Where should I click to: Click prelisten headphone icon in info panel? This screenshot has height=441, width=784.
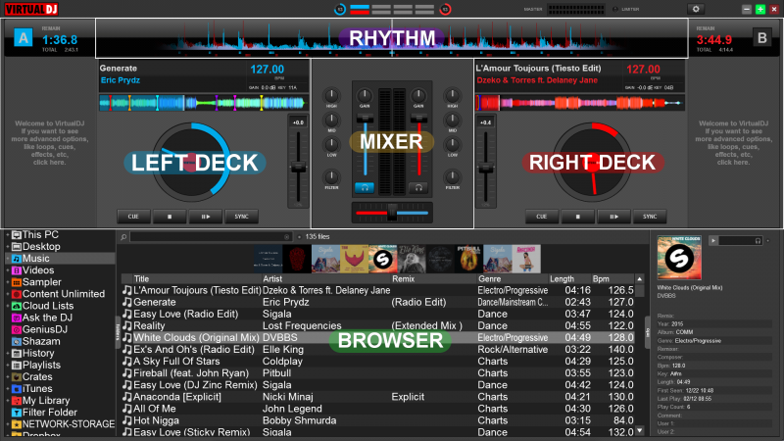[758, 241]
